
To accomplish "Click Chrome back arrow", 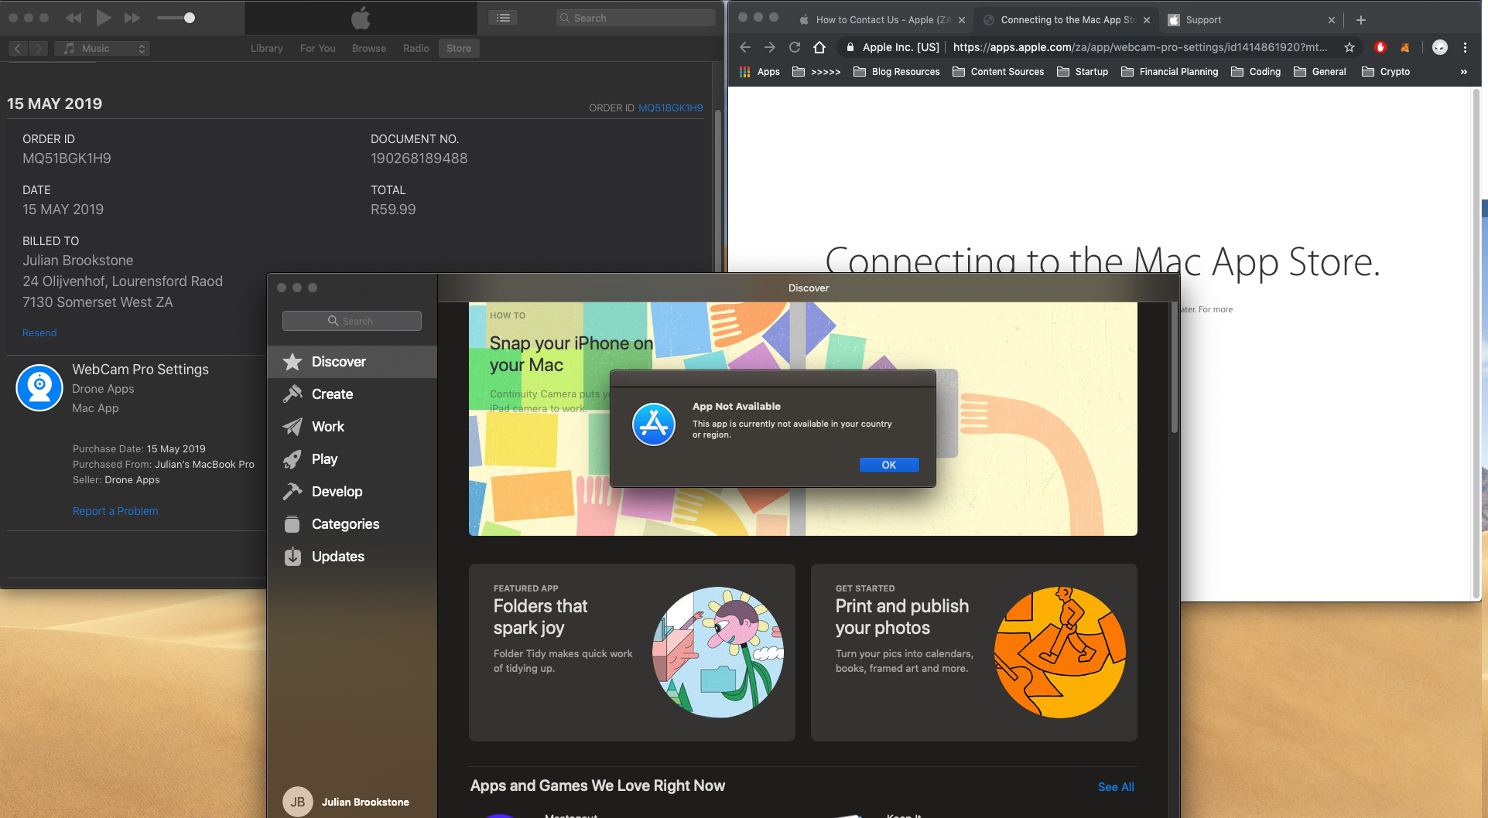I will [745, 47].
